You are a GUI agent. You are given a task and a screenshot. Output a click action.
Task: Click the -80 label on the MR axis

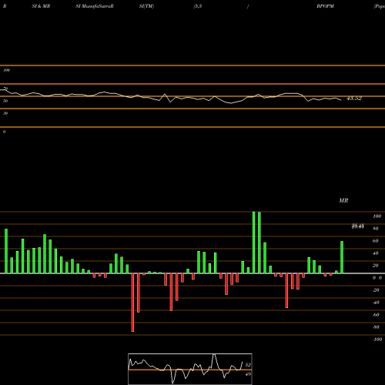(x=376, y=327)
